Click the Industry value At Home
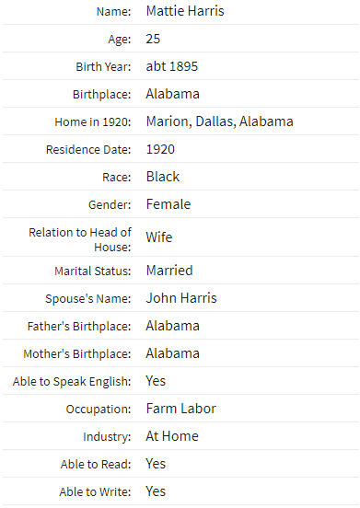360x508 pixels. pos(172,436)
